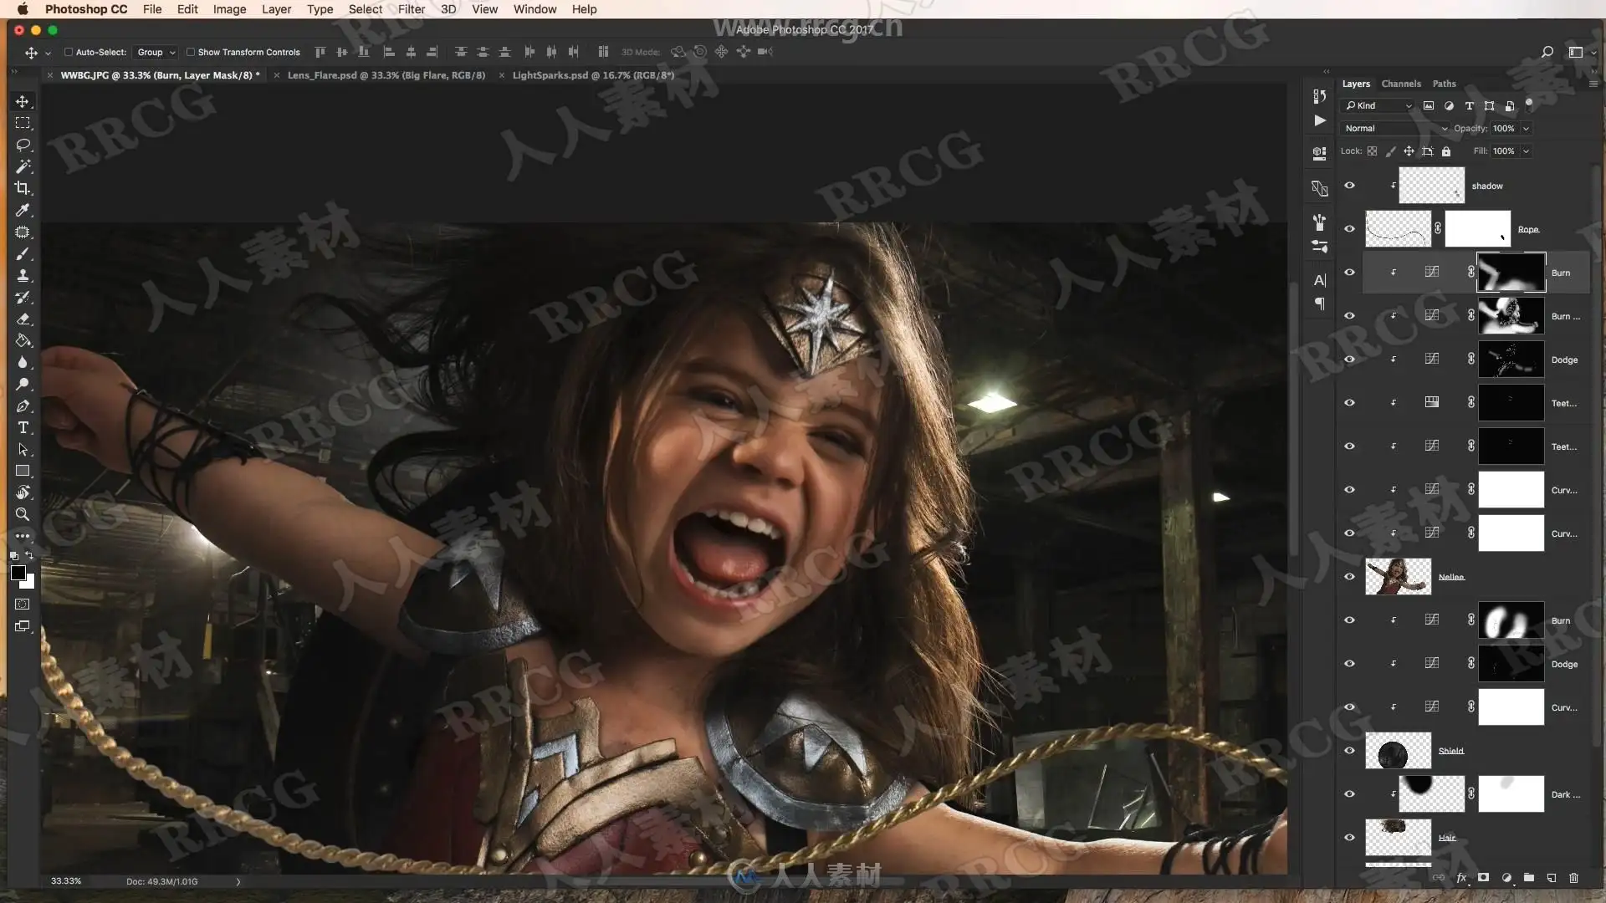Open the Auto-Select Group dropdown
Image resolution: width=1606 pixels, height=903 pixels.
156,52
